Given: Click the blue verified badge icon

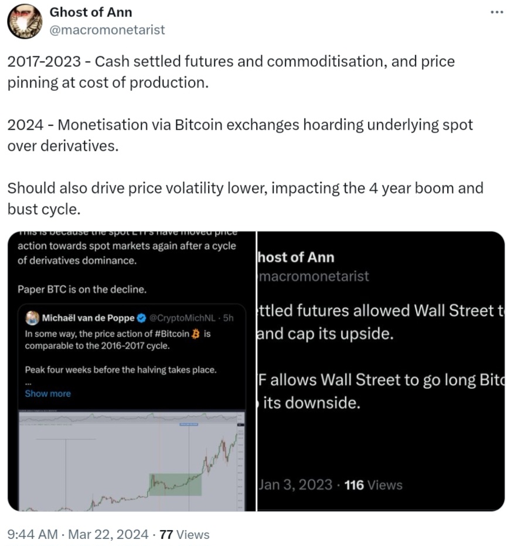Looking at the screenshot, I should 141,318.
